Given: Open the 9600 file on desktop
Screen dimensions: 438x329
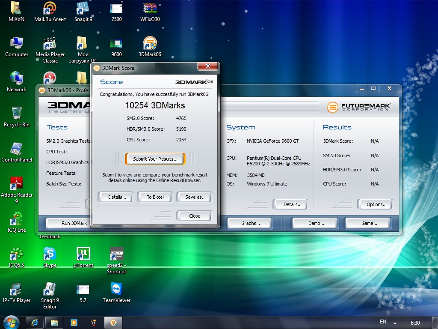Looking at the screenshot, I should tap(116, 47).
